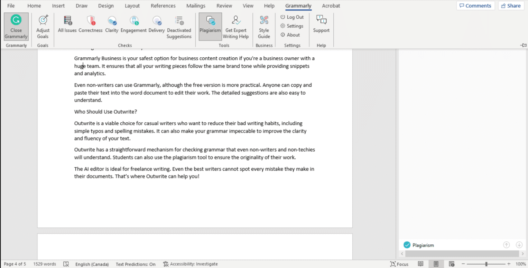Viewport: 528px width, 268px height.
Task: Switch to the Insert tab
Action: (x=58, y=6)
